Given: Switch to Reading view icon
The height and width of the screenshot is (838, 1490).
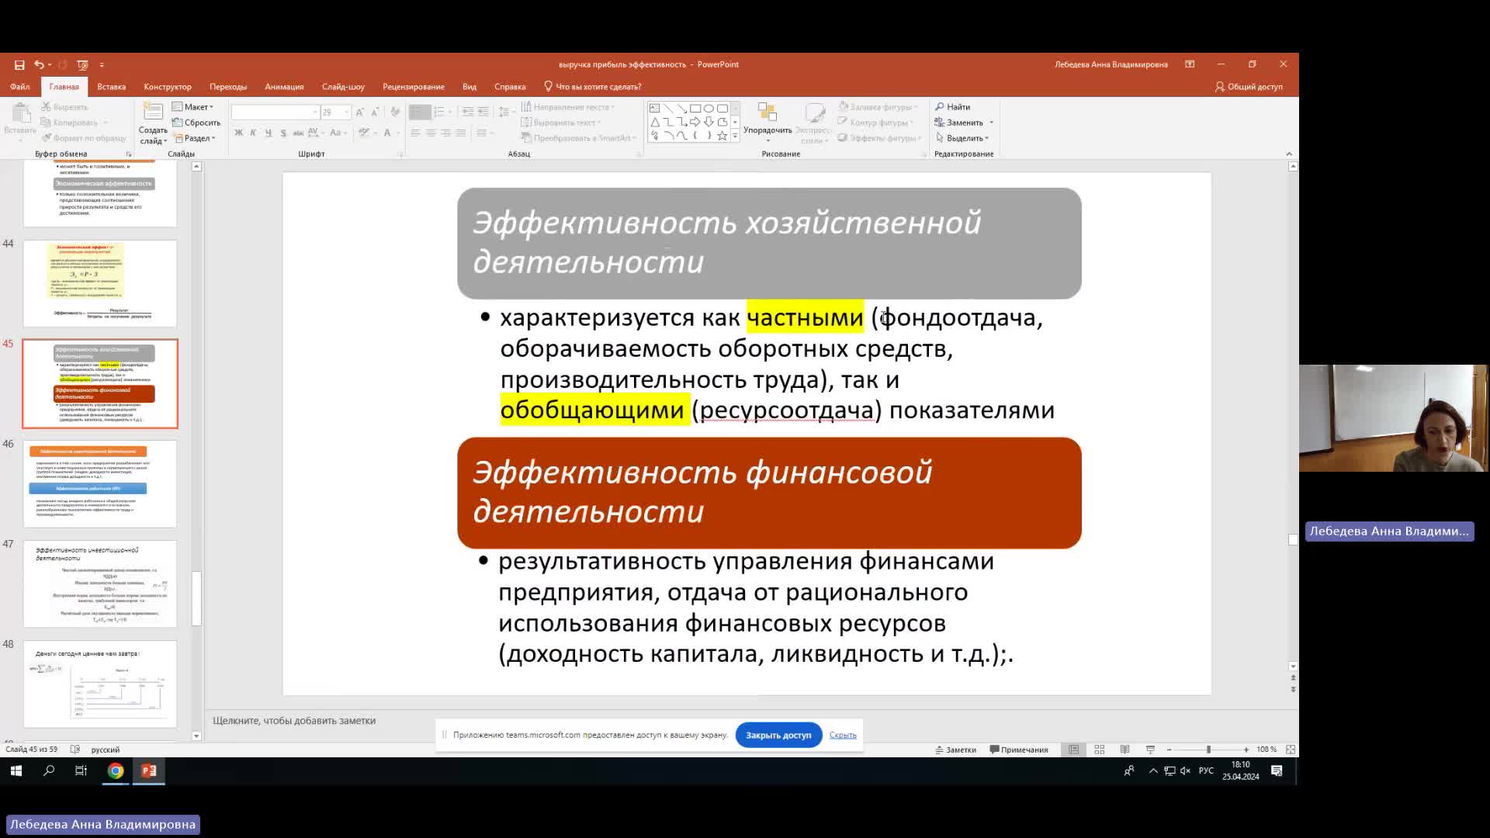Looking at the screenshot, I should tap(1124, 750).
